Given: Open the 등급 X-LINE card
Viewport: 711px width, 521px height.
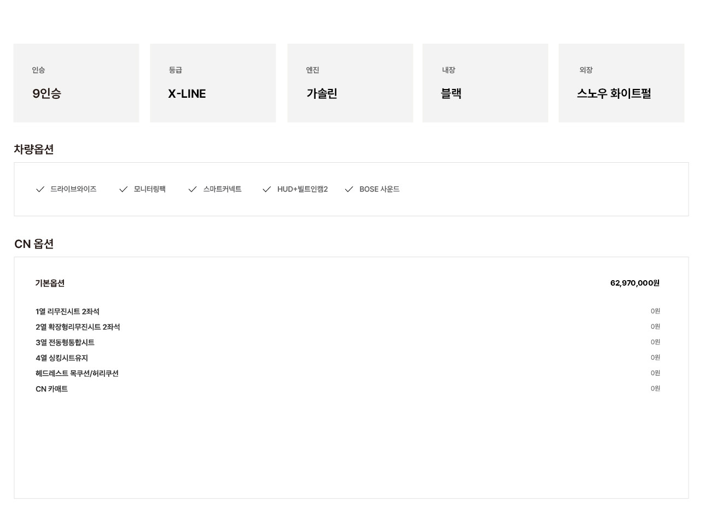Looking at the screenshot, I should click(213, 83).
